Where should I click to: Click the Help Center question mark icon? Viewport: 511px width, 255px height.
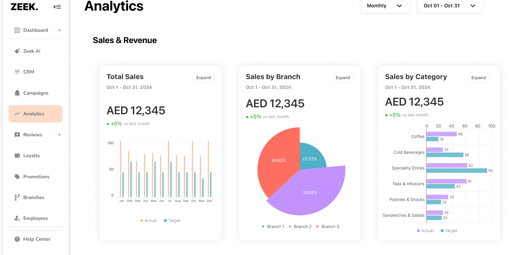pos(17,239)
